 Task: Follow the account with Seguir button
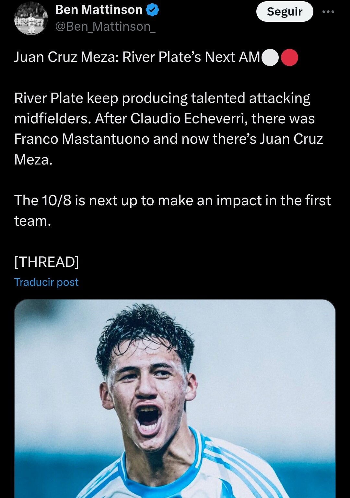tap(285, 12)
